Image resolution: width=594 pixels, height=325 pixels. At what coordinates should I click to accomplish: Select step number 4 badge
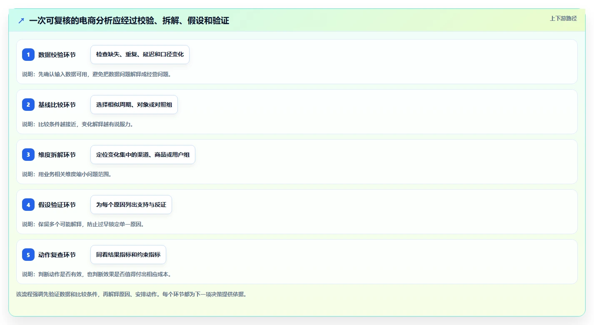click(x=28, y=205)
